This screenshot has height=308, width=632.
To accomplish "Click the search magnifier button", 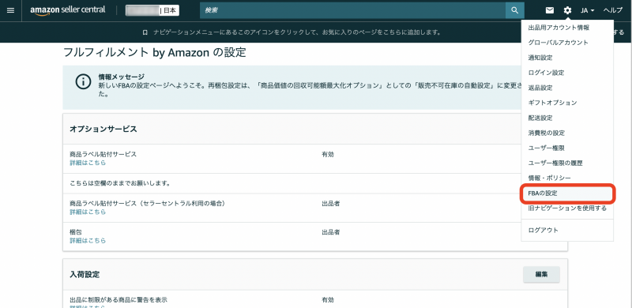I will (x=515, y=10).
